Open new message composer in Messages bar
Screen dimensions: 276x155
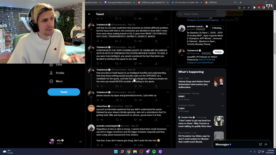260,144
